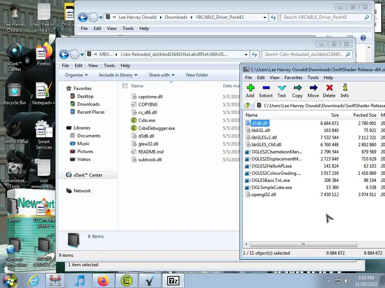Select Desktop in the Favorites pane

click(85, 96)
